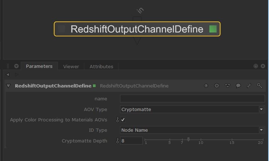
Task: Open the node comment speech-bubble icon
Action: [238, 86]
